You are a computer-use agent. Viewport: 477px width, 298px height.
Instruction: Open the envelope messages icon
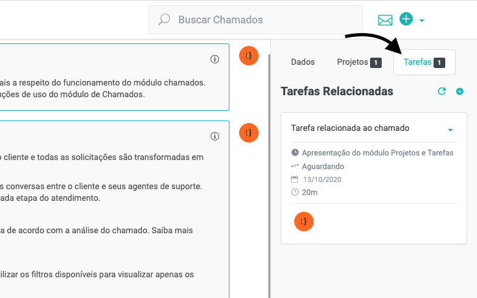point(385,20)
